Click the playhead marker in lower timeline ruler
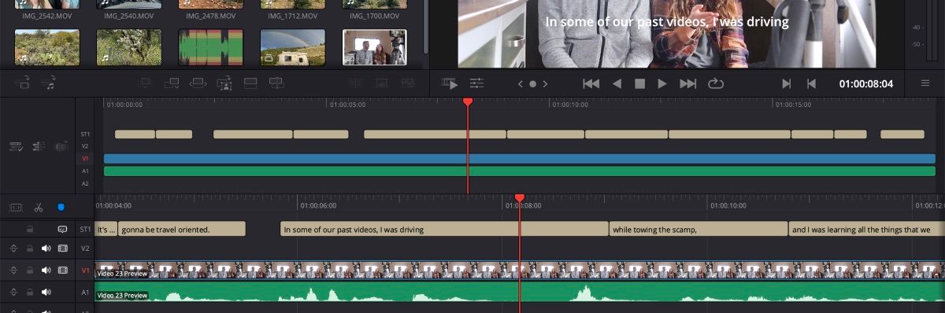 (519, 198)
